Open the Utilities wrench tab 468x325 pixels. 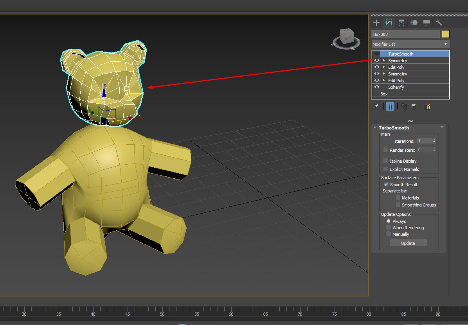click(x=439, y=23)
